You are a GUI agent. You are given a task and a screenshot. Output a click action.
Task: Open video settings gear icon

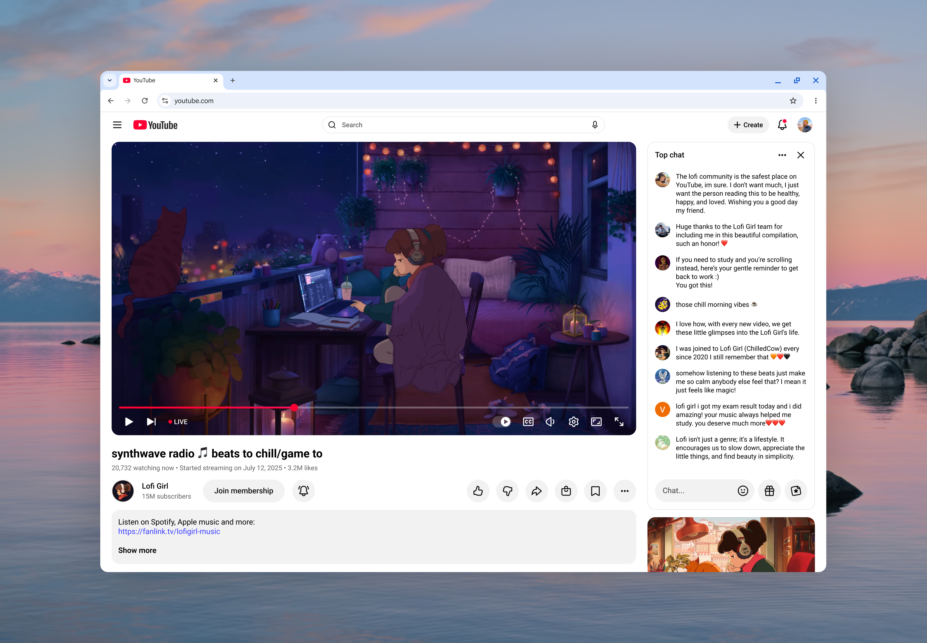pyautogui.click(x=573, y=421)
